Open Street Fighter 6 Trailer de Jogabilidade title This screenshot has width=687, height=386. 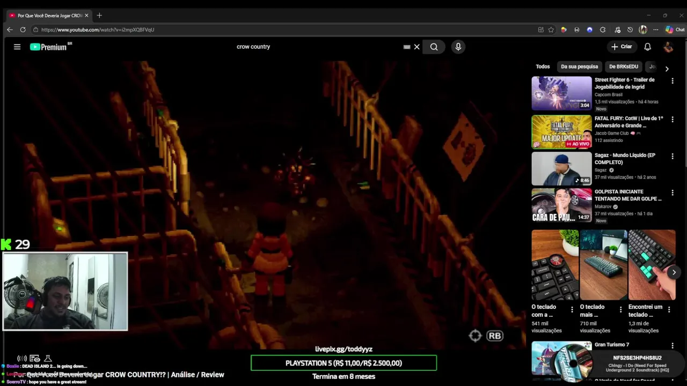(624, 83)
